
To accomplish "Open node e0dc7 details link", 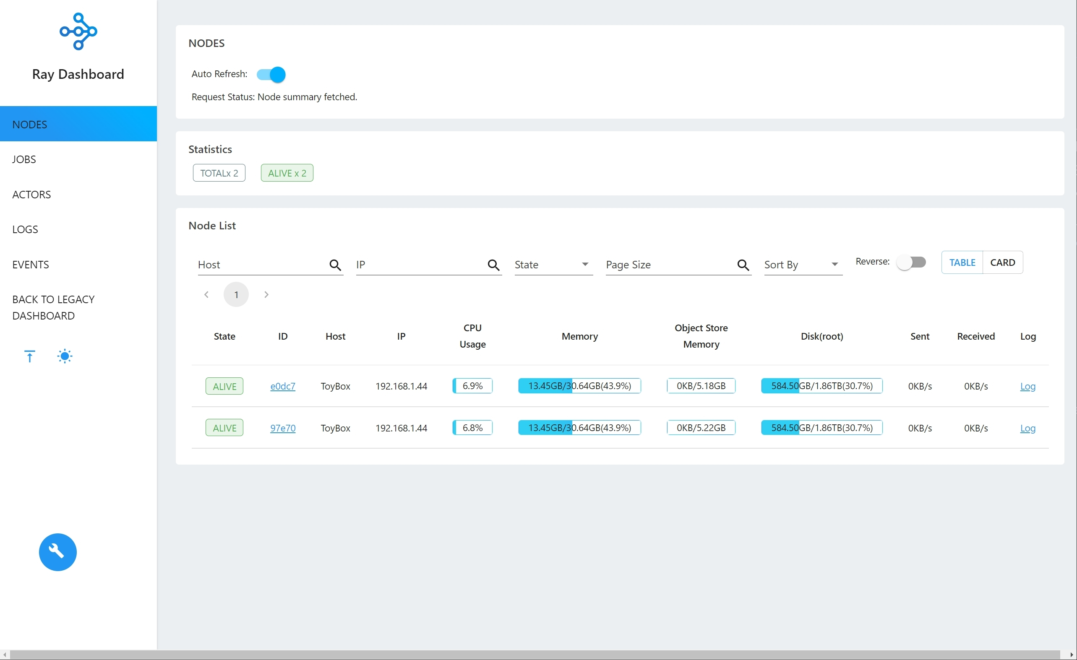I will tap(283, 386).
